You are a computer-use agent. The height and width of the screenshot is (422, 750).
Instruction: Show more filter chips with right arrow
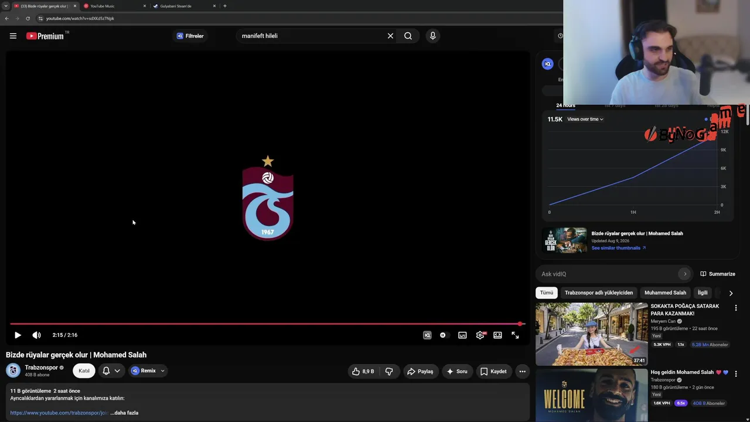[x=731, y=293]
